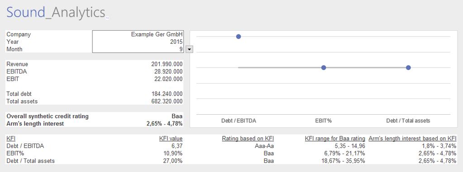
Task: Click the Overall synthetic credit rating Baa value
Action: (177, 116)
